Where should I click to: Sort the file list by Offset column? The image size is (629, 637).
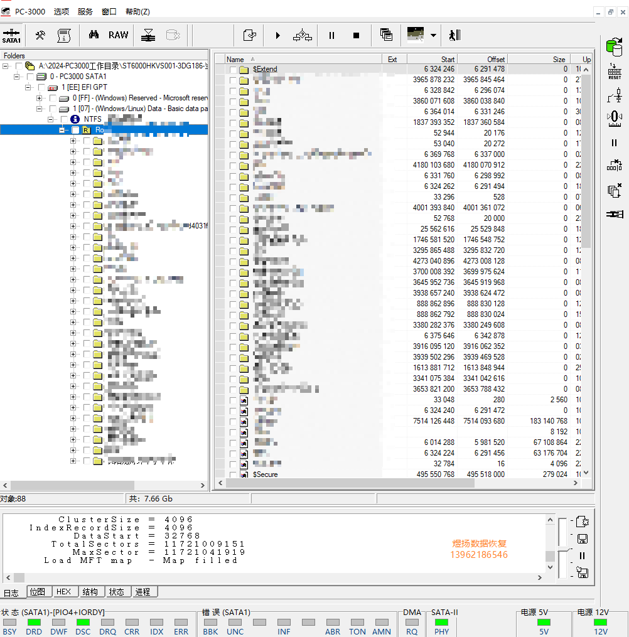(482, 60)
